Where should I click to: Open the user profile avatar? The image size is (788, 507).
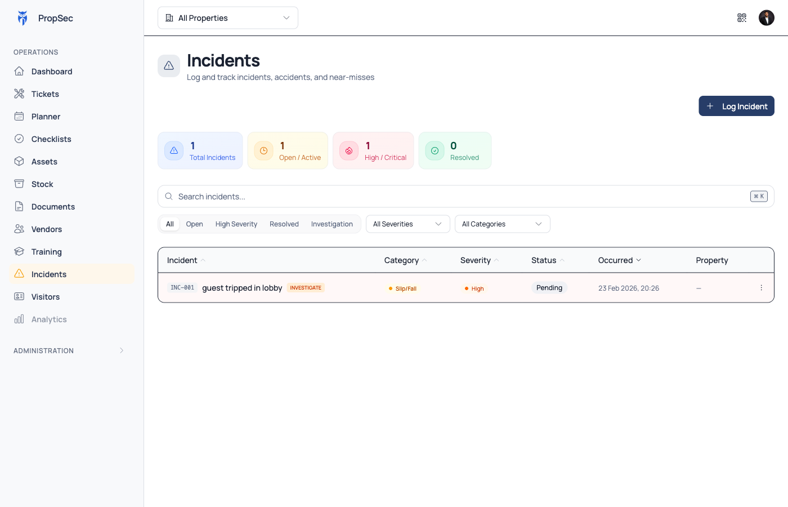point(767,18)
